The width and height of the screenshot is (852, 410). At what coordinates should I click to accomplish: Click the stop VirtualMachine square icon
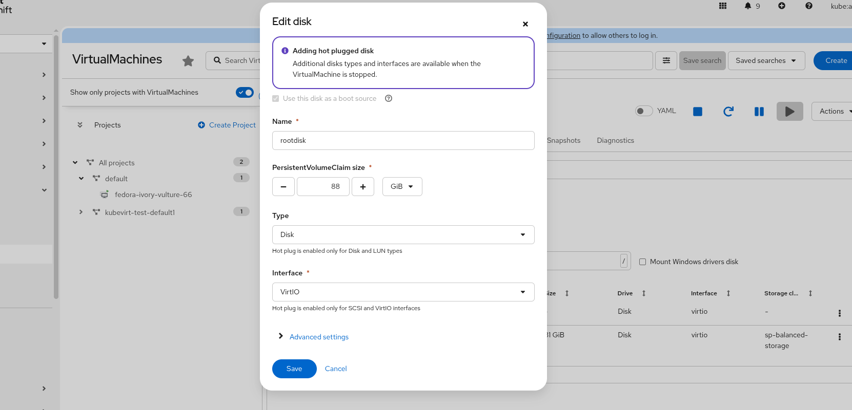point(698,112)
